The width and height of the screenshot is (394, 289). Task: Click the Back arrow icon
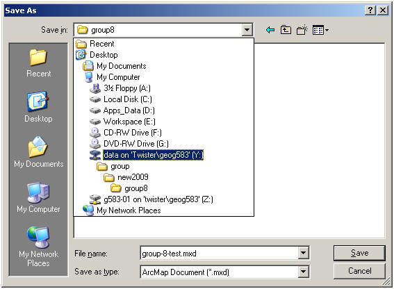click(x=270, y=30)
